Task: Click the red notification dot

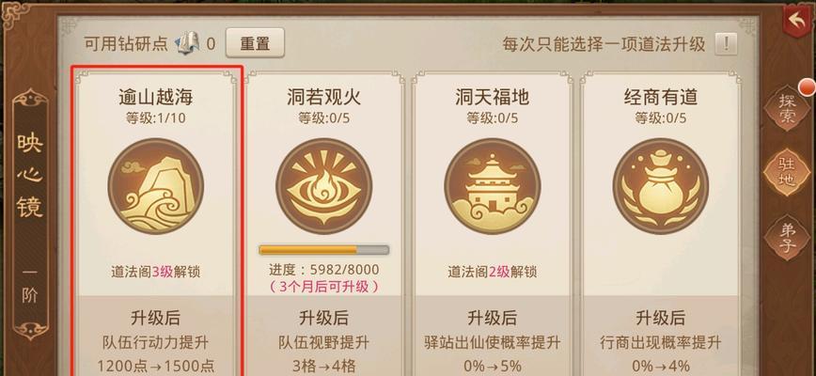Action: pos(808,87)
